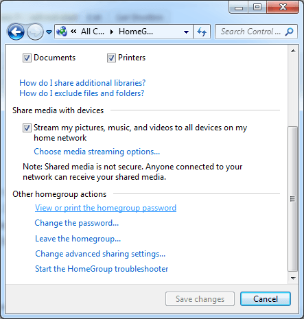
Task: Open 'Choose media streaming options...' link
Action: point(97,152)
